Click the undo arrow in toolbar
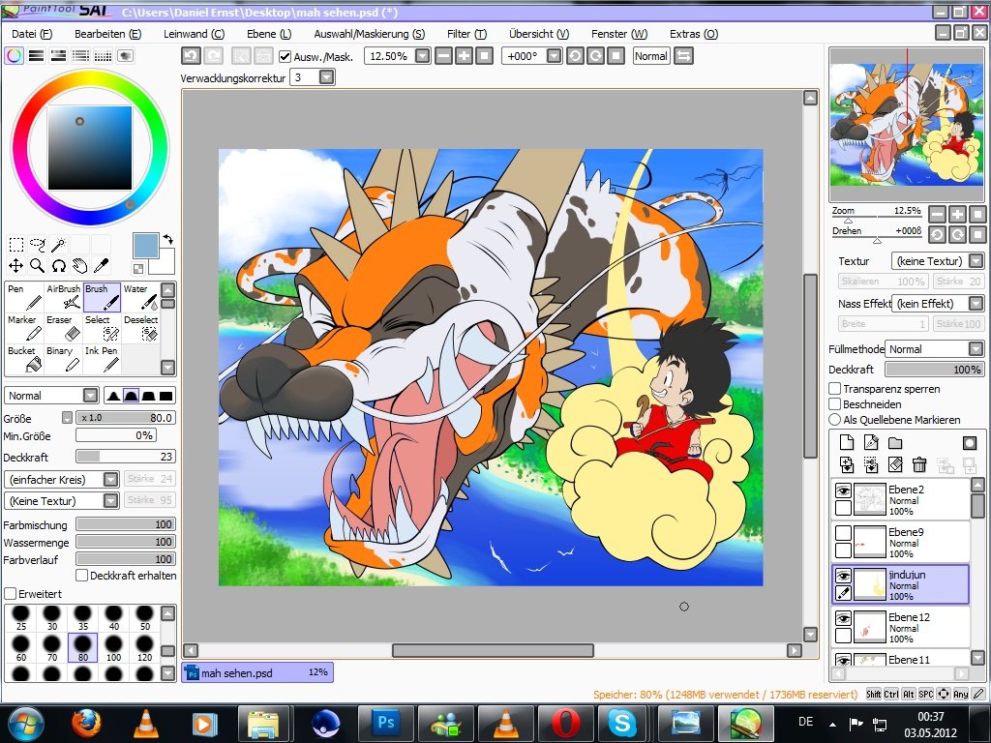991x743 pixels. pyautogui.click(x=191, y=56)
